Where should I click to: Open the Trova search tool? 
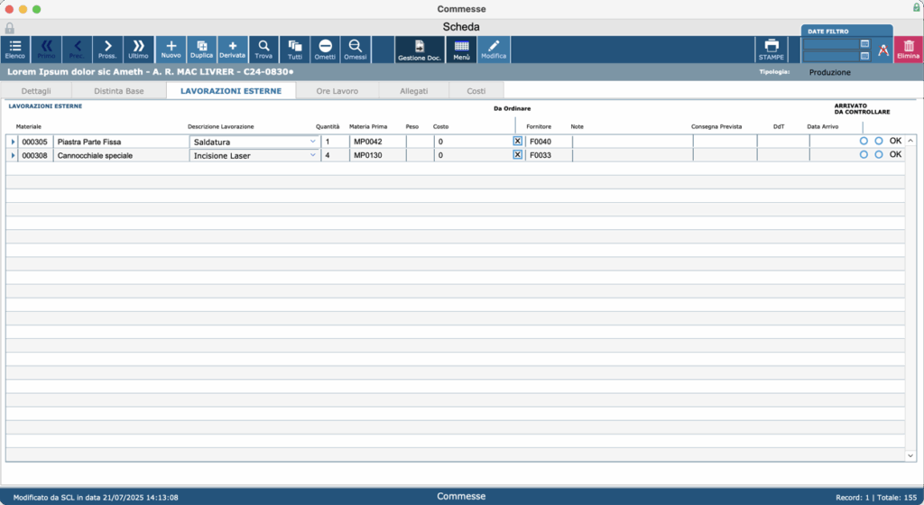tap(263, 50)
